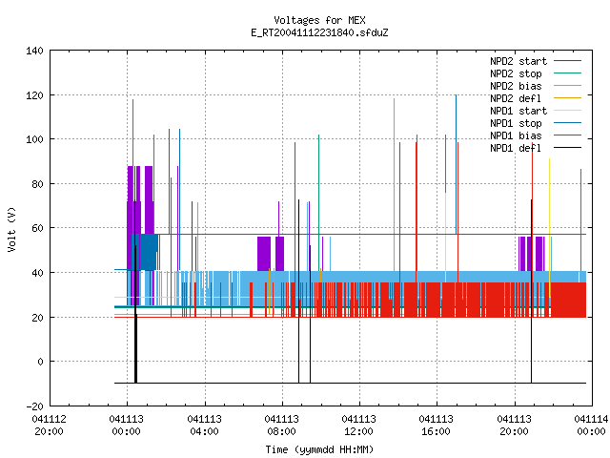Click the '041113 00:00' time tick label
The height and width of the screenshot is (458, 610).
(127, 426)
